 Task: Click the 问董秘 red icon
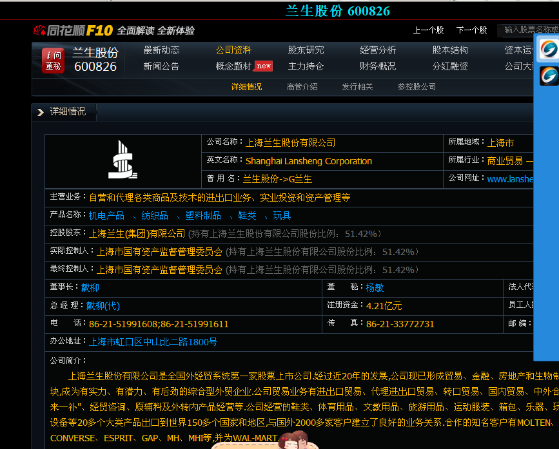[x=53, y=60]
